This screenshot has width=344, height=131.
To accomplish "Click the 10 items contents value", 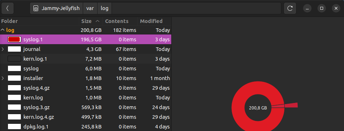I will [126, 78].
